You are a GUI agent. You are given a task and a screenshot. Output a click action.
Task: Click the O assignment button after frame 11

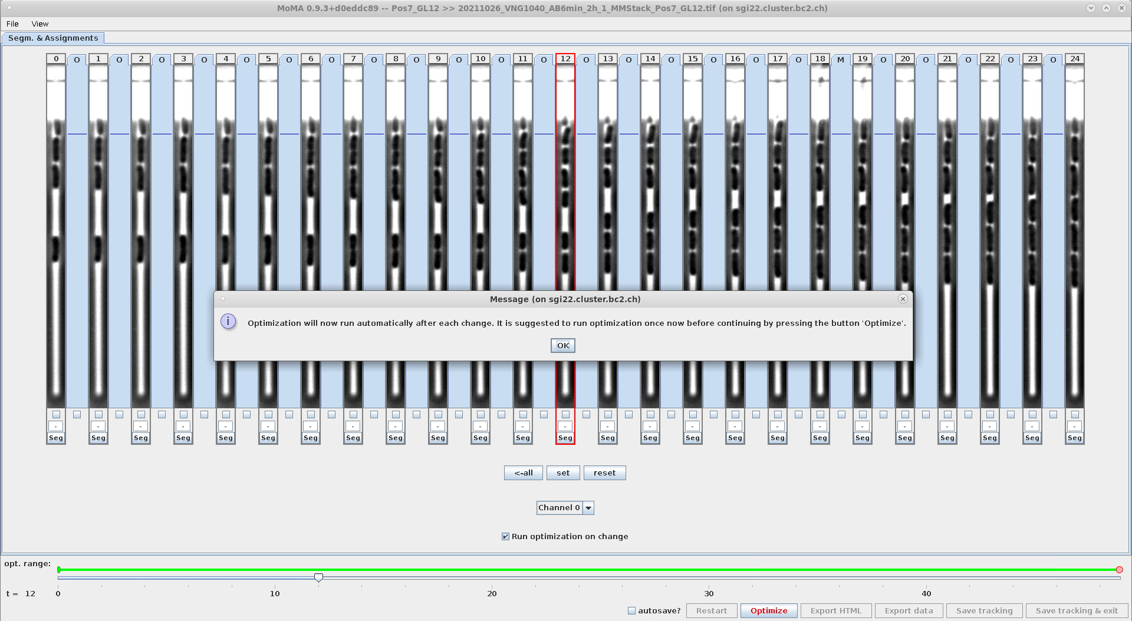(544, 60)
